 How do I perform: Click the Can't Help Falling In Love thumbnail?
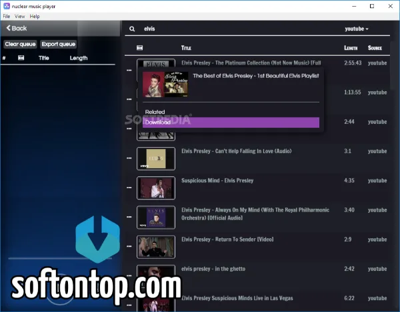156,158
